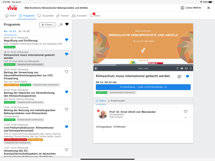
Task: Open Prof. Dr. Ernst Ulrich von Weizsäcker profile
Action: pyautogui.click(x=132, y=112)
